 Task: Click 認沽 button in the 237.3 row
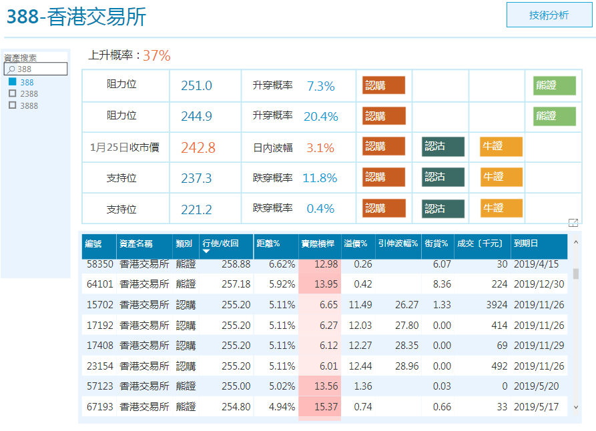point(443,177)
